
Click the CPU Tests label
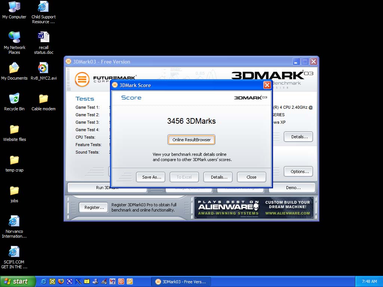[85, 138]
